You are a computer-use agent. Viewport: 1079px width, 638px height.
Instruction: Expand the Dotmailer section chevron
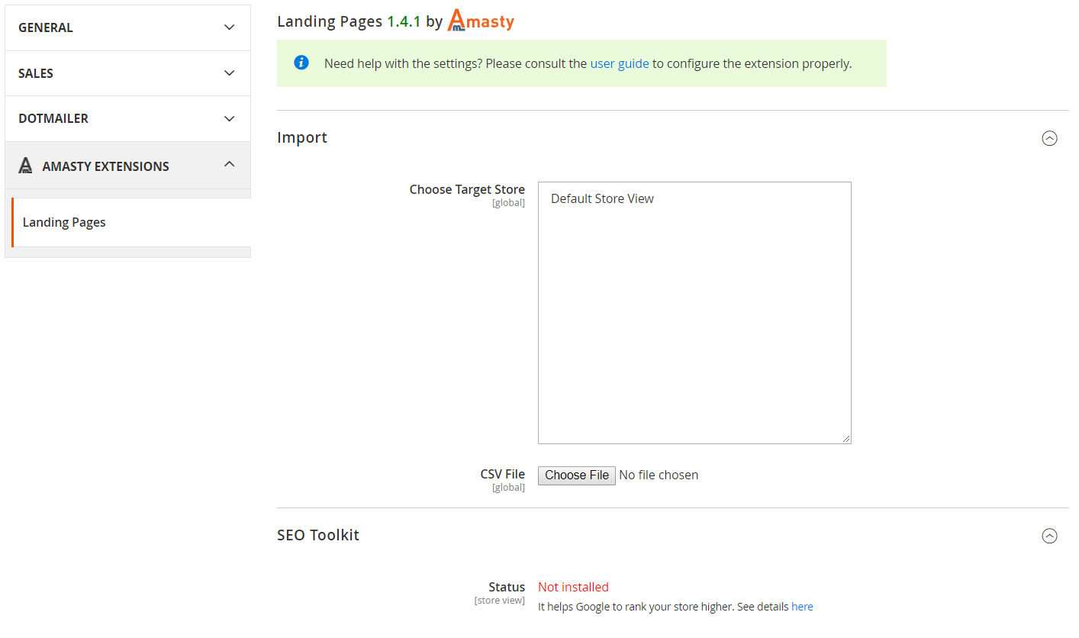click(229, 119)
